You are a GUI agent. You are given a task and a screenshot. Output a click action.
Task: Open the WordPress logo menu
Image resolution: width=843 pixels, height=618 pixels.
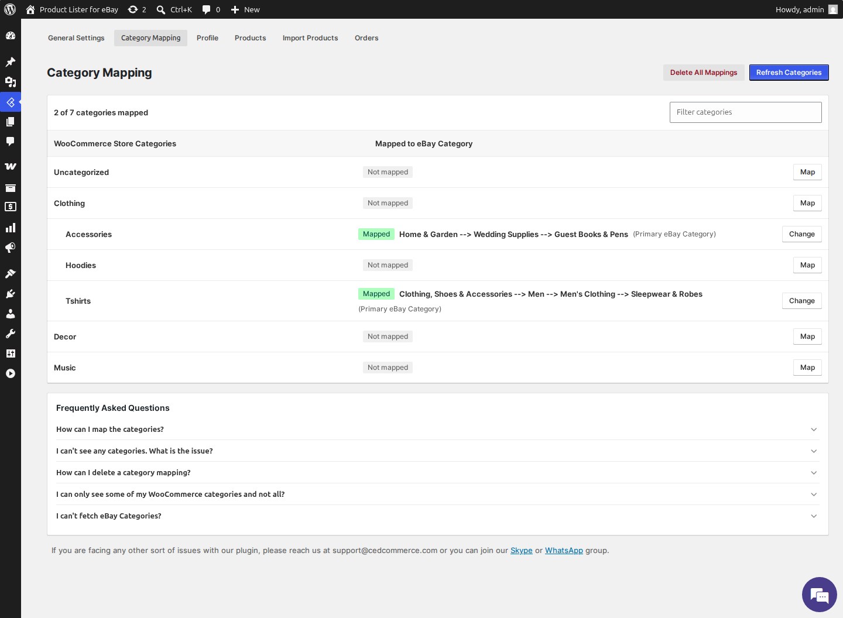point(10,9)
